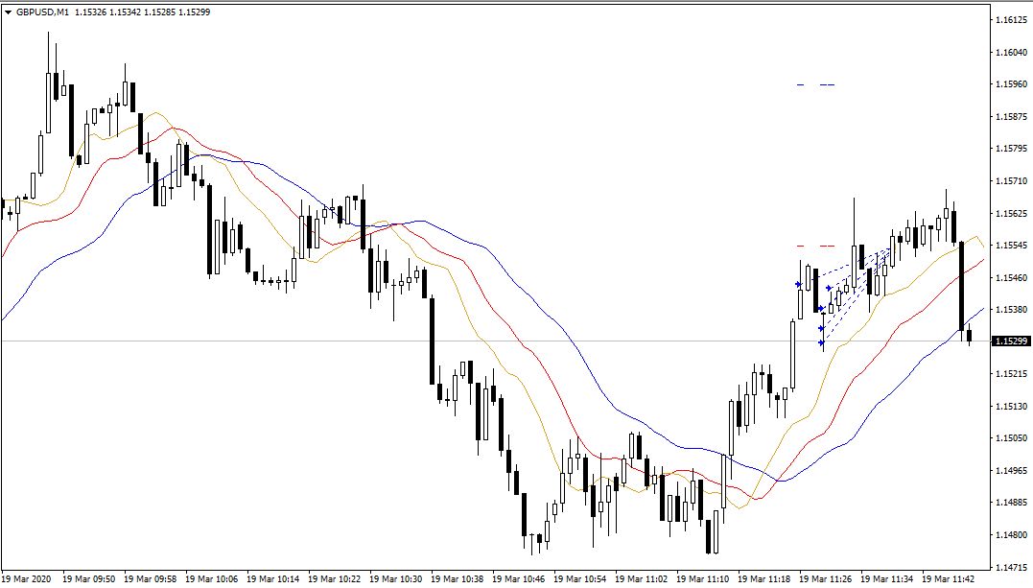1033x588 pixels.
Task: Select the red dashed stop-loss level marker
Action: click(x=815, y=246)
